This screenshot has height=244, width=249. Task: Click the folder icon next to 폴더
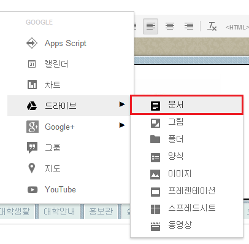155,139
